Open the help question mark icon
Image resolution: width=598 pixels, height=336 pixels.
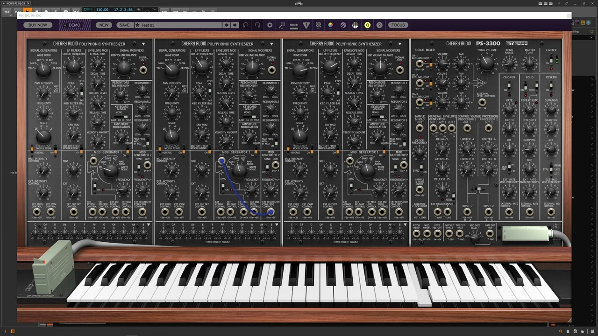point(379,25)
